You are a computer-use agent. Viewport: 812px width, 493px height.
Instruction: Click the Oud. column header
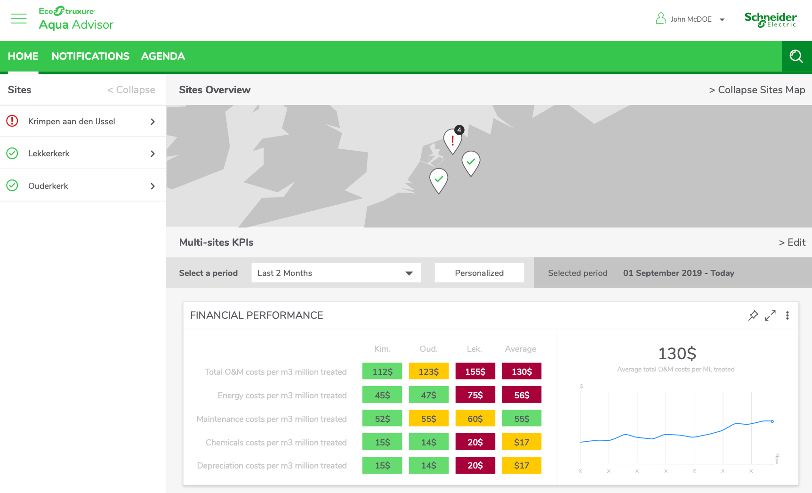(x=428, y=349)
